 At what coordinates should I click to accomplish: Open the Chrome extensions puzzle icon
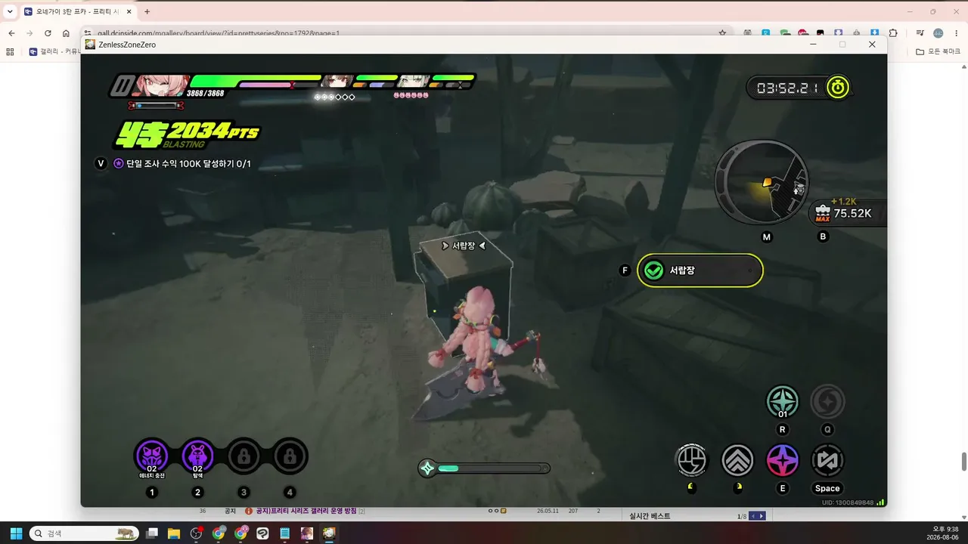click(x=893, y=33)
